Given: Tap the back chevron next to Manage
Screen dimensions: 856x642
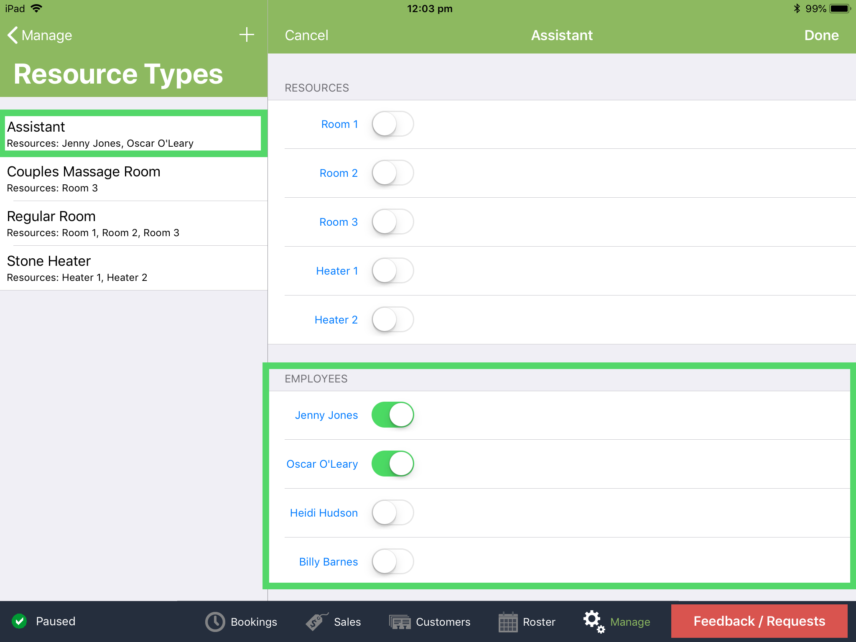Looking at the screenshot, I should (x=12, y=35).
